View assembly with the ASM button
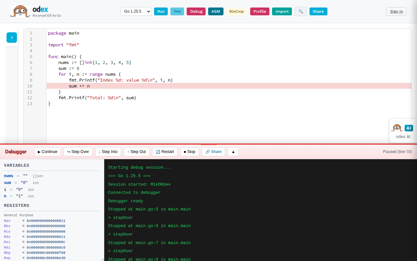 215,11
